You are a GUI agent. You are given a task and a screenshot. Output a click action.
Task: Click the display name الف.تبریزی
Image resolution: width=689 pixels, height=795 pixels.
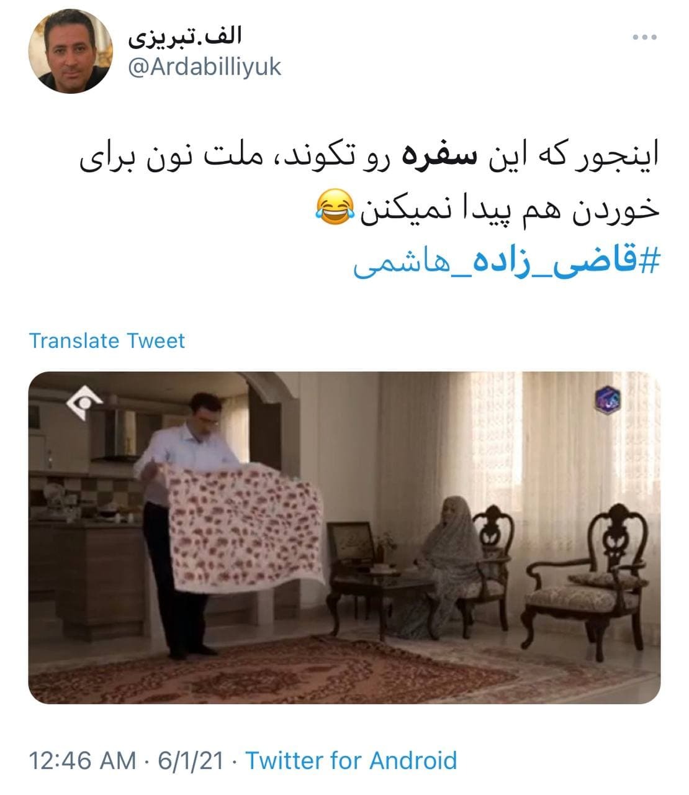(x=184, y=37)
